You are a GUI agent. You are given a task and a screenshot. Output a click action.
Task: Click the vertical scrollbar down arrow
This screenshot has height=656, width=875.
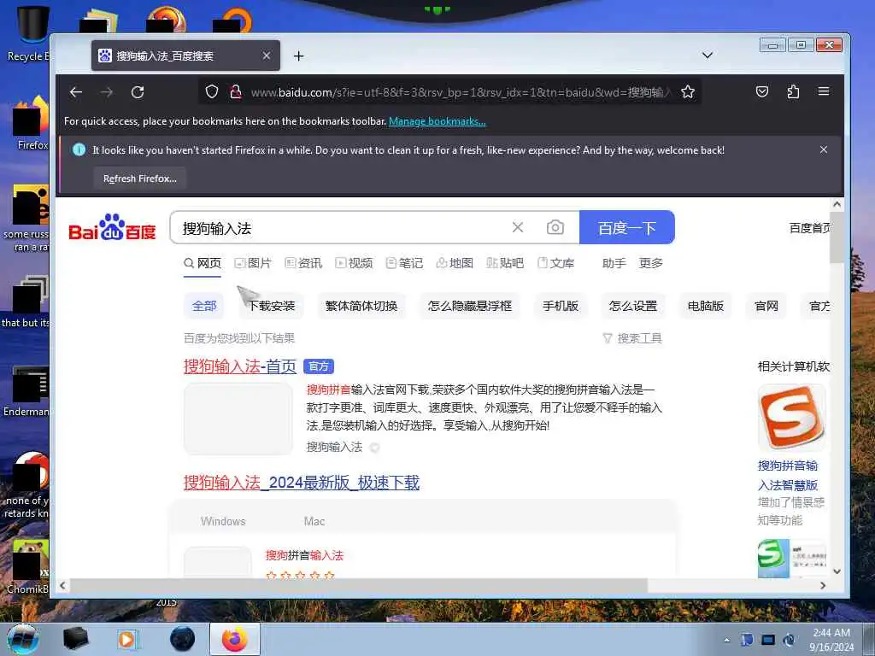837,571
